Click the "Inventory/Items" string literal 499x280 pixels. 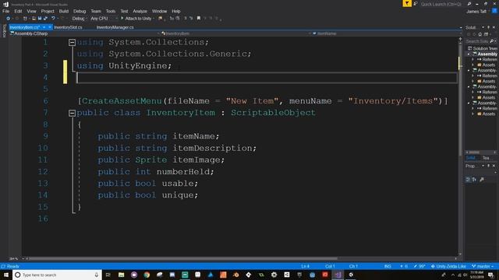pos(393,101)
